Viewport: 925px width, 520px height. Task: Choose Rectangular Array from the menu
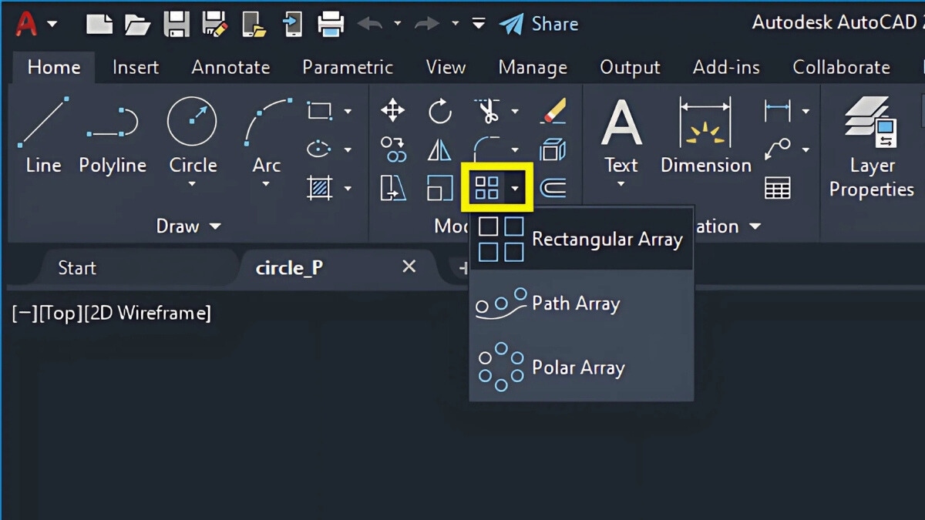point(581,240)
